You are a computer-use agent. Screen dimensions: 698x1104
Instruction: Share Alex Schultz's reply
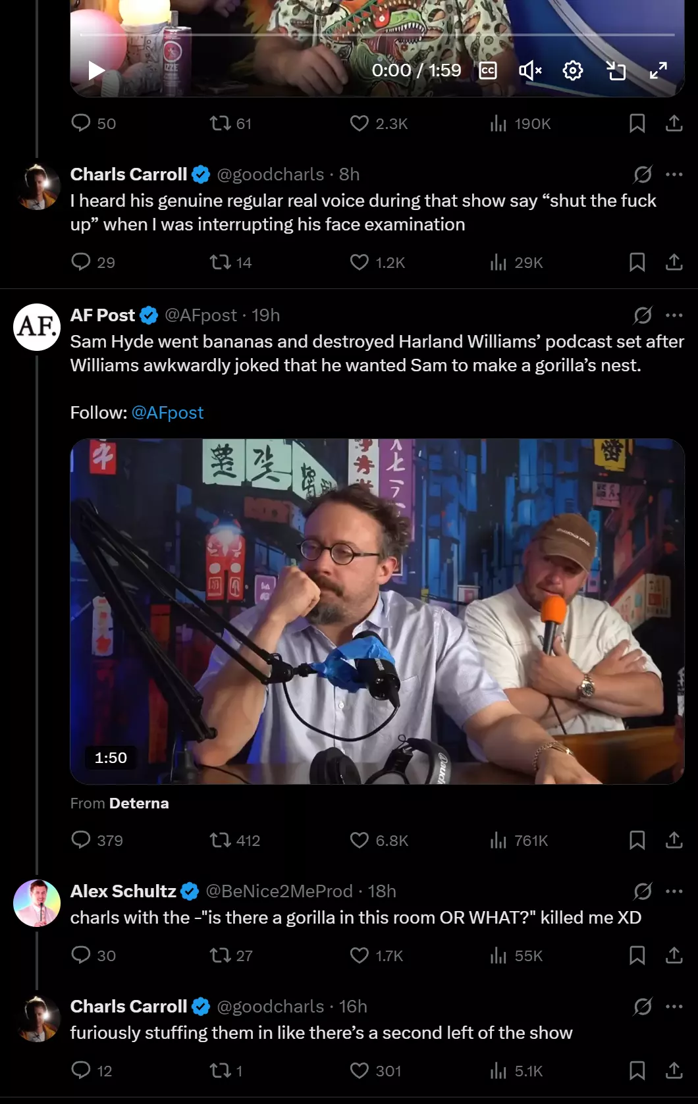pyautogui.click(x=674, y=955)
